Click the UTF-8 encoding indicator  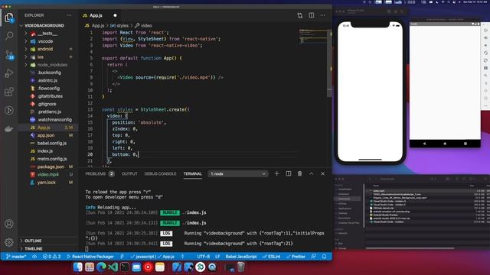(x=203, y=257)
